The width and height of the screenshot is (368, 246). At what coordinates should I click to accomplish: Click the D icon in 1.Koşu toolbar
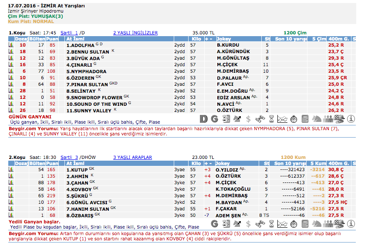point(203,118)
